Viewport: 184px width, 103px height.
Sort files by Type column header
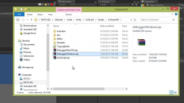pos(124,26)
